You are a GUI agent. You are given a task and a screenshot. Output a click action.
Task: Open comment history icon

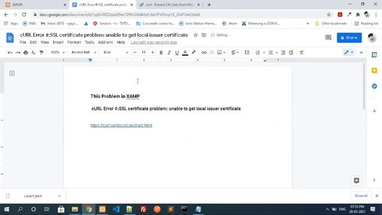pos(328,38)
